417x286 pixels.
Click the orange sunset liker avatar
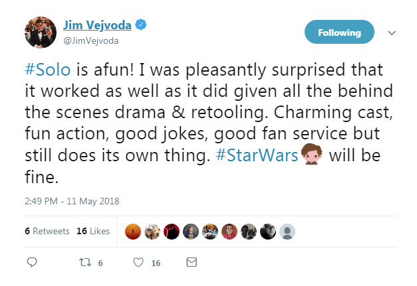click(x=133, y=231)
